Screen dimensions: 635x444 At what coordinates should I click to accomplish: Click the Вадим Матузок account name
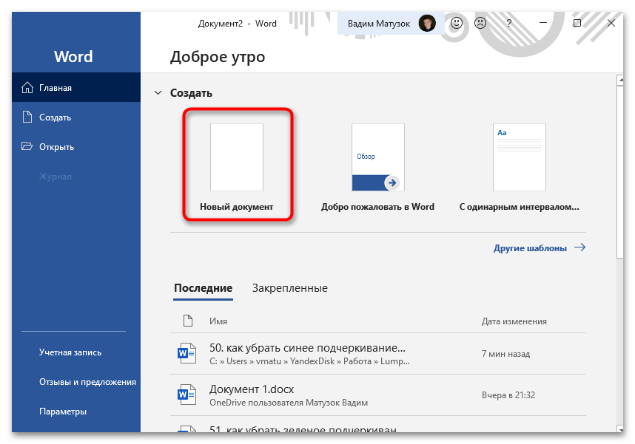click(x=379, y=24)
